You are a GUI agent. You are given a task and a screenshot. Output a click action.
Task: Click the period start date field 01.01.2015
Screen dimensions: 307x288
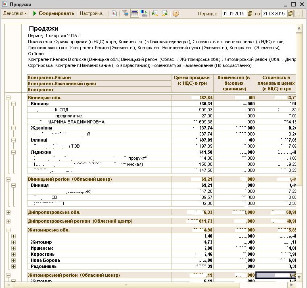point(234,14)
